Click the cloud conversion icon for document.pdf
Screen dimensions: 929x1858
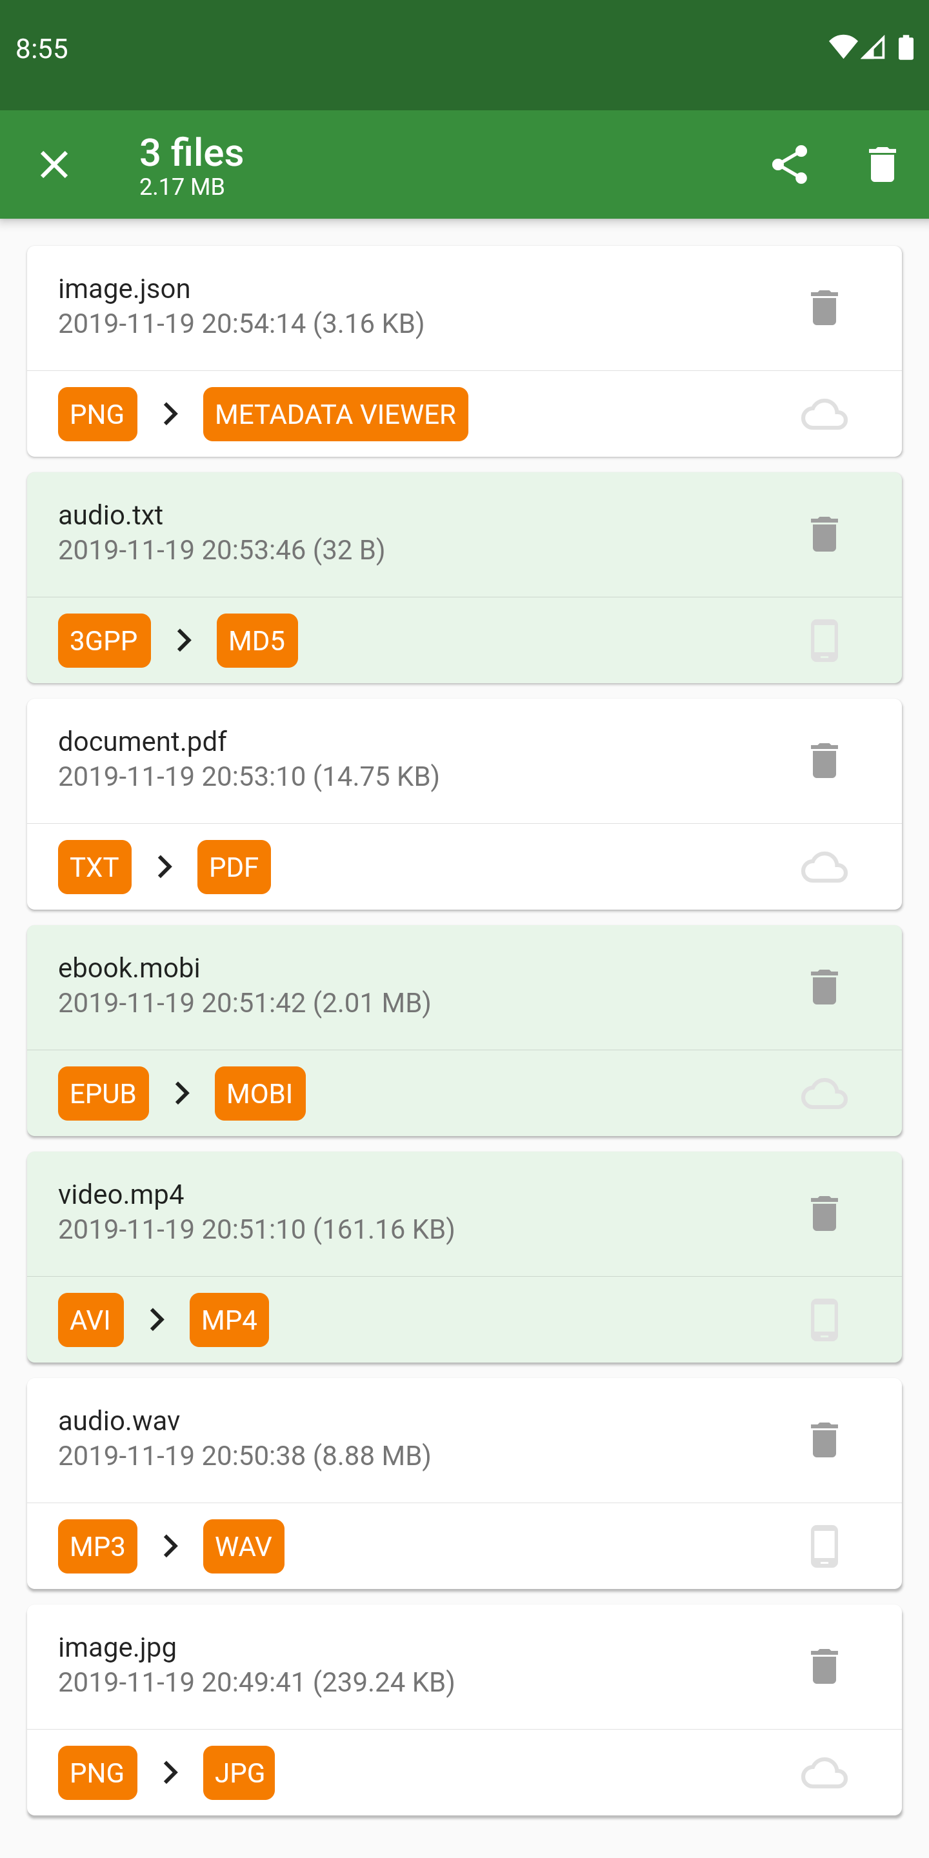click(x=825, y=867)
